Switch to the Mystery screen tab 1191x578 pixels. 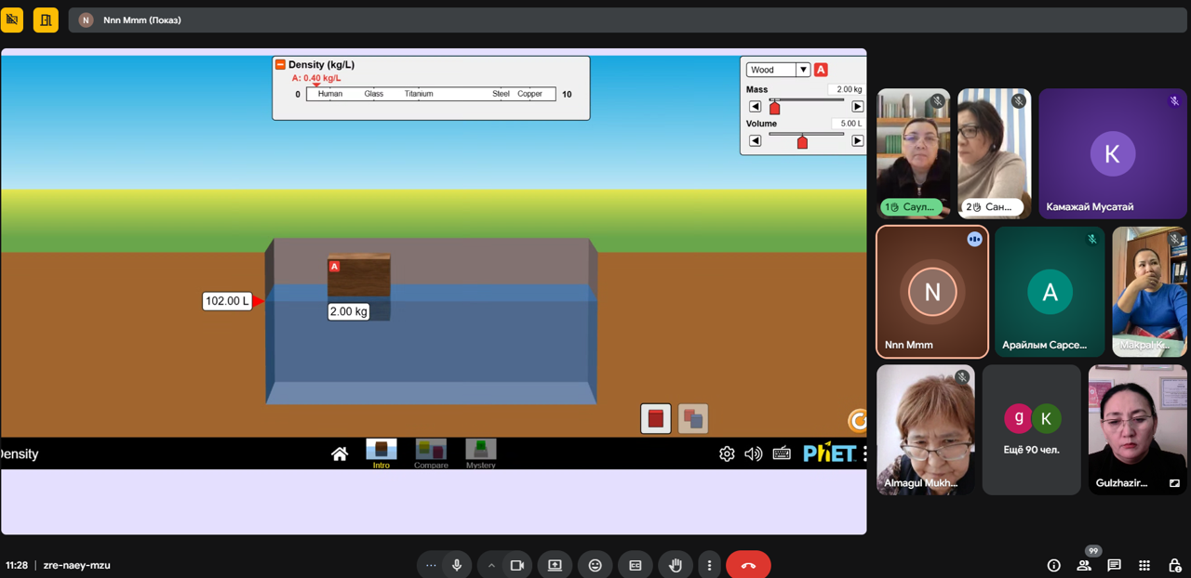coord(480,453)
